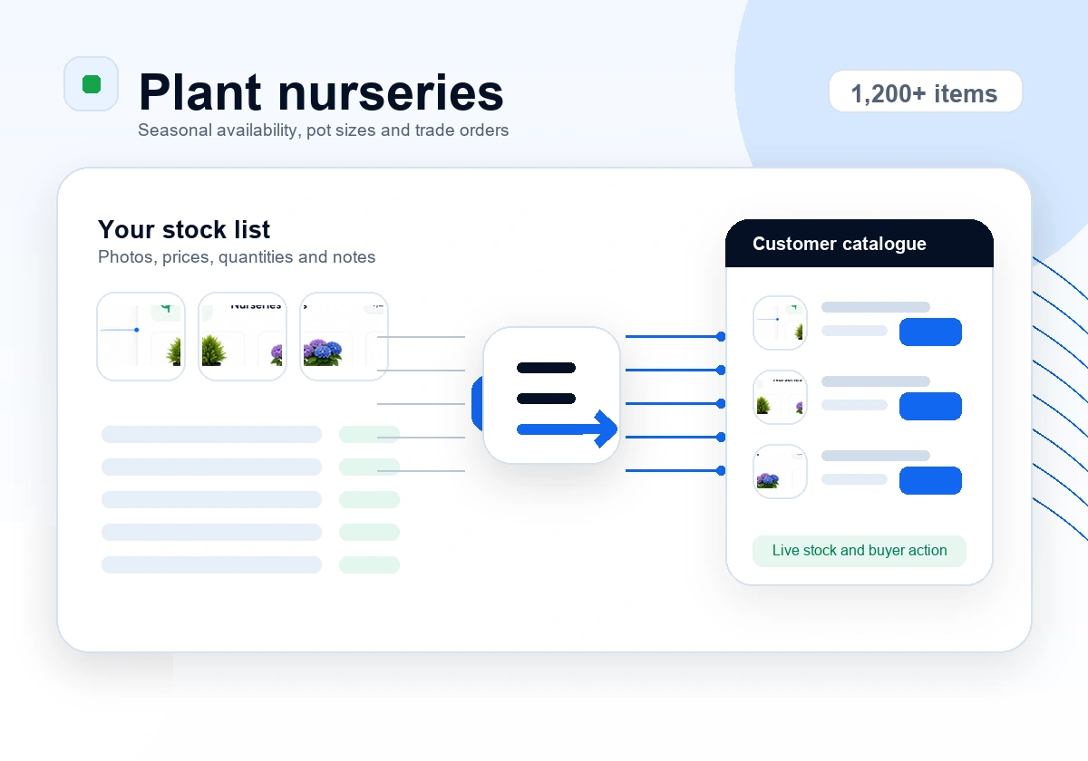Screen dimensions: 1088x761
Task: Click the second catalogue item thumbnail
Action: (x=780, y=397)
